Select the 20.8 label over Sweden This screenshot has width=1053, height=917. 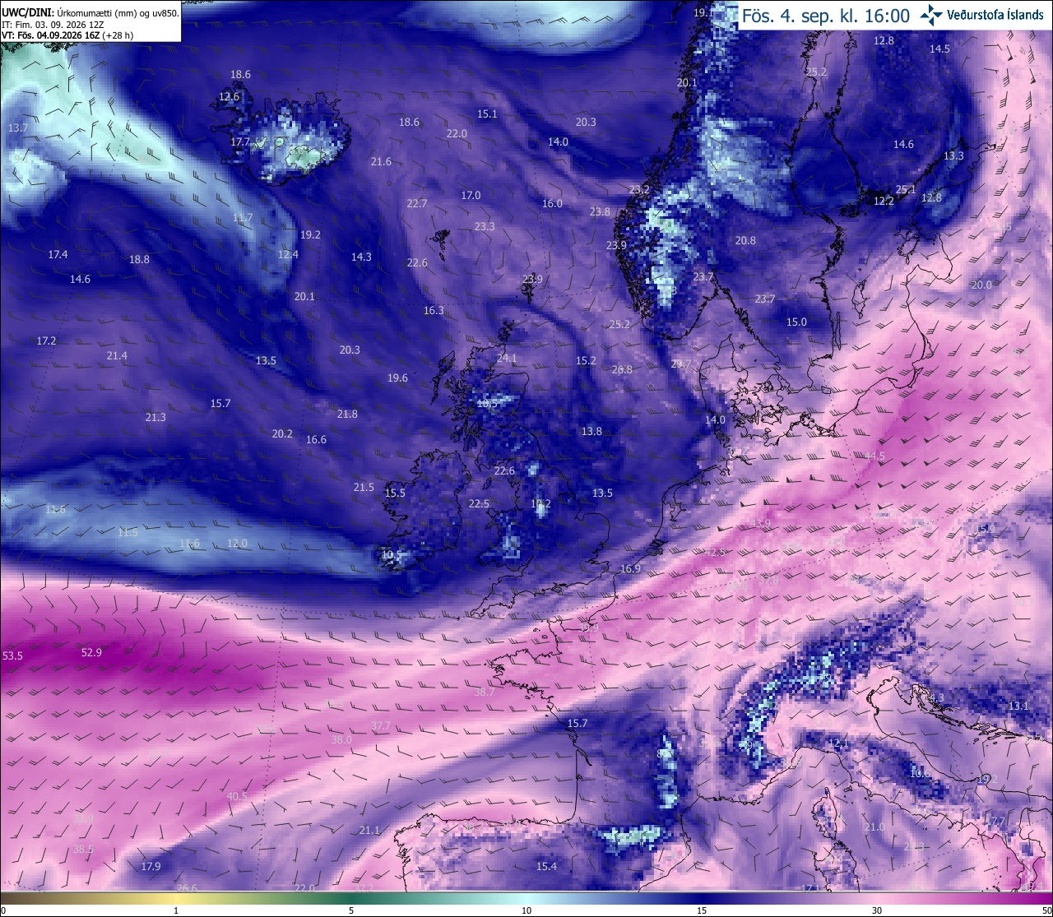coord(745,241)
